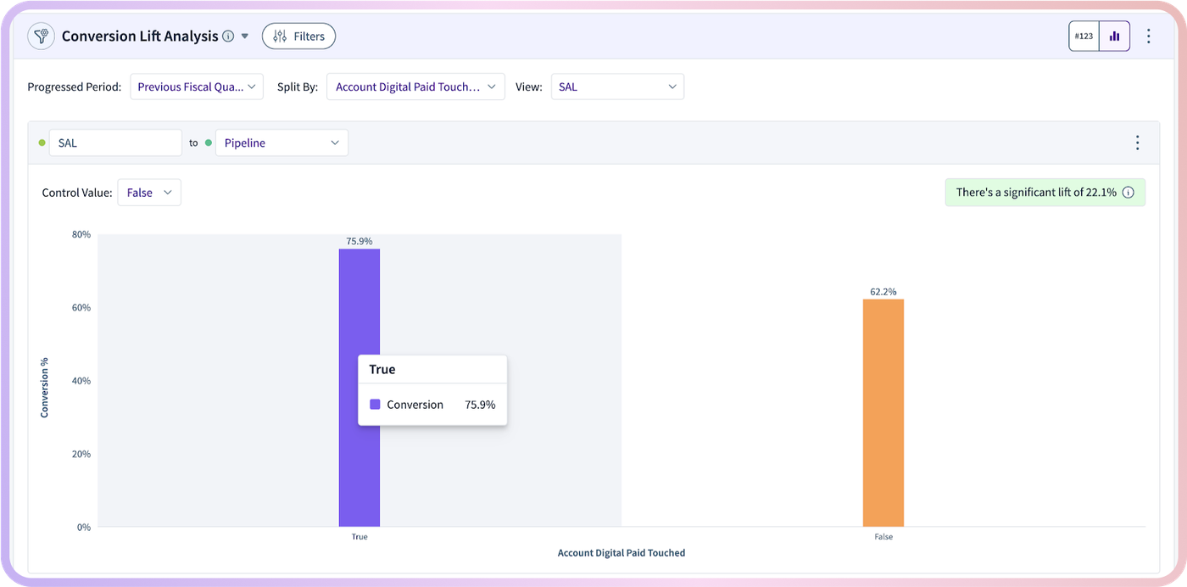This screenshot has height=587, width=1187.
Task: Open the Pipeline stage dropdown
Action: point(281,143)
